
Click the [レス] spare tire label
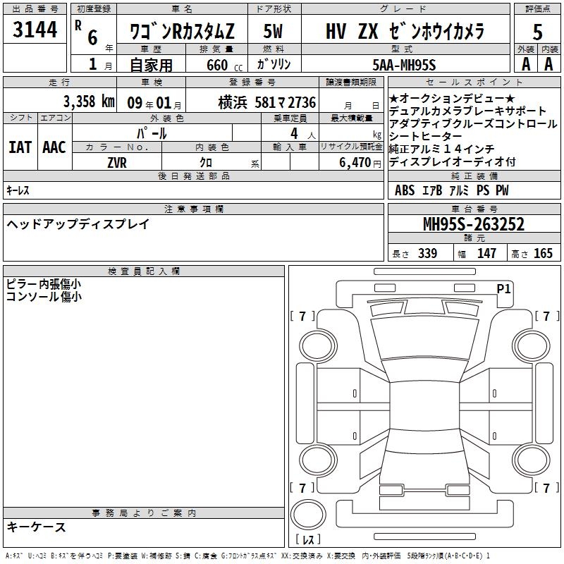click(x=307, y=541)
